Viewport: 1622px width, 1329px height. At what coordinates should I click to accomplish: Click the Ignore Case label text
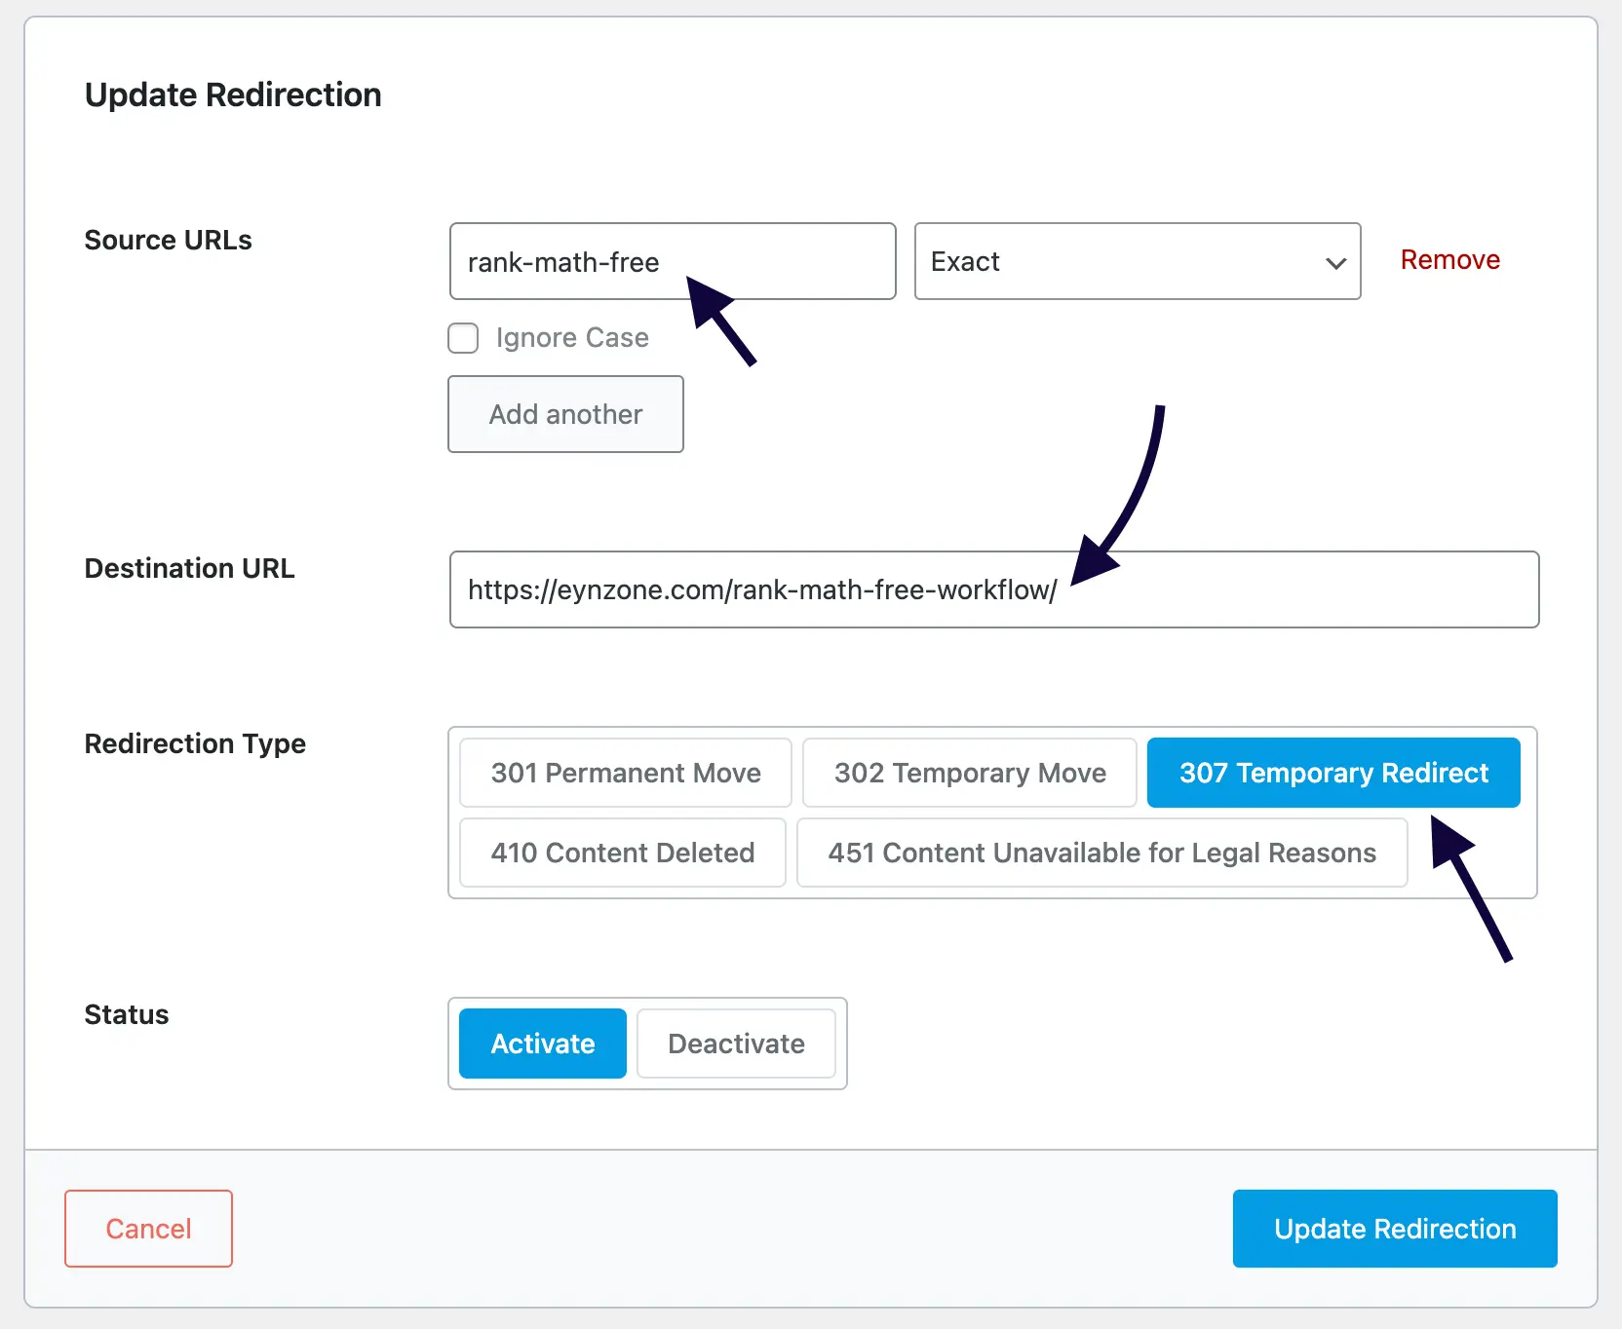pos(572,338)
